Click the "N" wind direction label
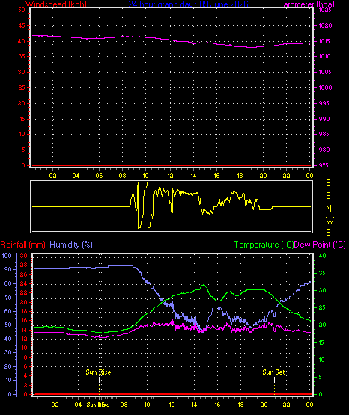The height and width of the screenshot is (415, 349). pyautogui.click(x=329, y=209)
